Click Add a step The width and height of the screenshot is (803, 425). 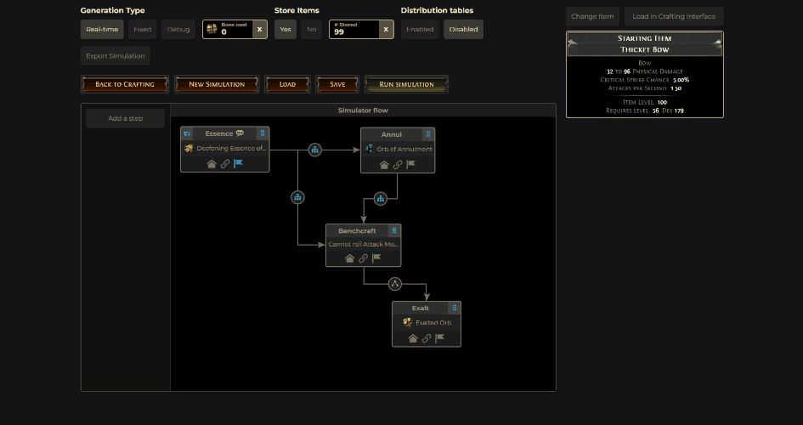tap(126, 118)
